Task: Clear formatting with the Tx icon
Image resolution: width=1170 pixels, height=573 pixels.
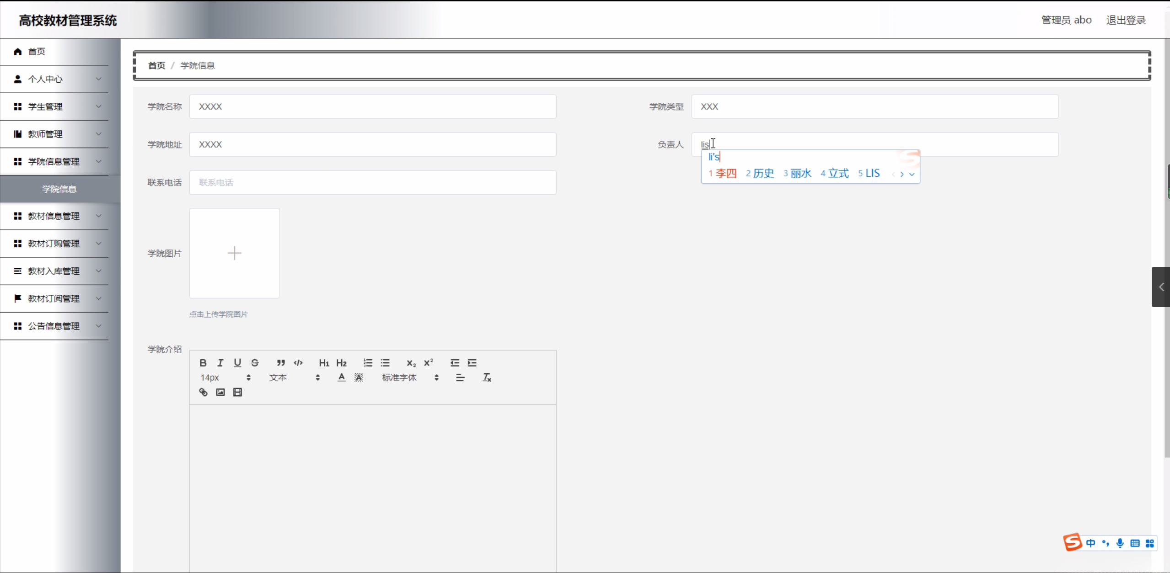Action: [487, 377]
